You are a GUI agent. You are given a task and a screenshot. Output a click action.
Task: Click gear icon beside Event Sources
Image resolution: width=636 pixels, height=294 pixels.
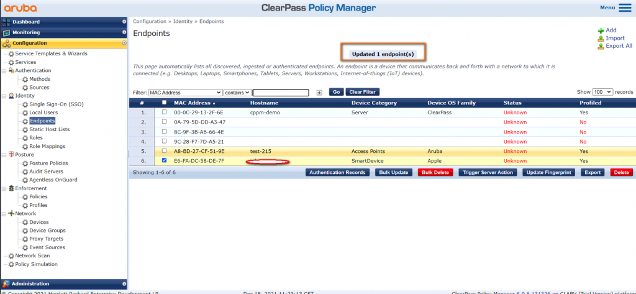coord(25,247)
